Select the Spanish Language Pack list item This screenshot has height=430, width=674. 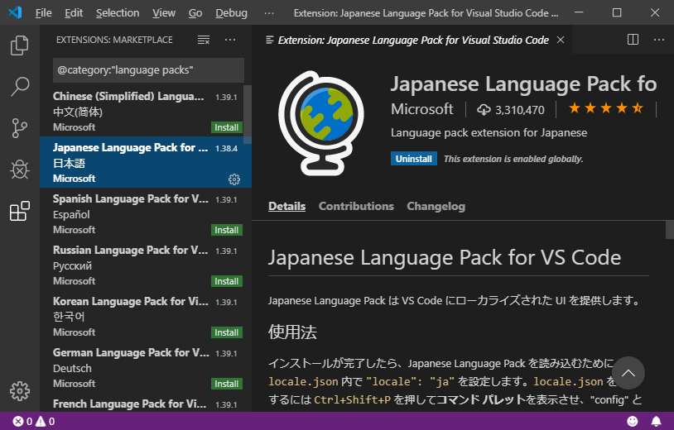coord(145,213)
